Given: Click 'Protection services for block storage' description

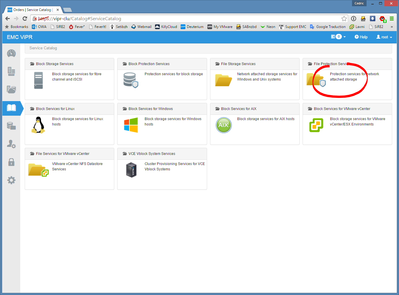Looking at the screenshot, I should click(174, 74).
